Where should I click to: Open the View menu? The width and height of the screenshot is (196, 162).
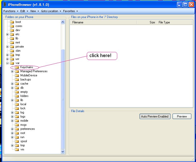tap(35, 11)
